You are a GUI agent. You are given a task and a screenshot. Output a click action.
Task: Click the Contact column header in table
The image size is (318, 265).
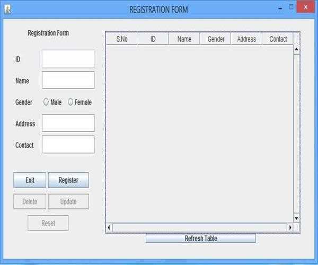[x=278, y=39]
